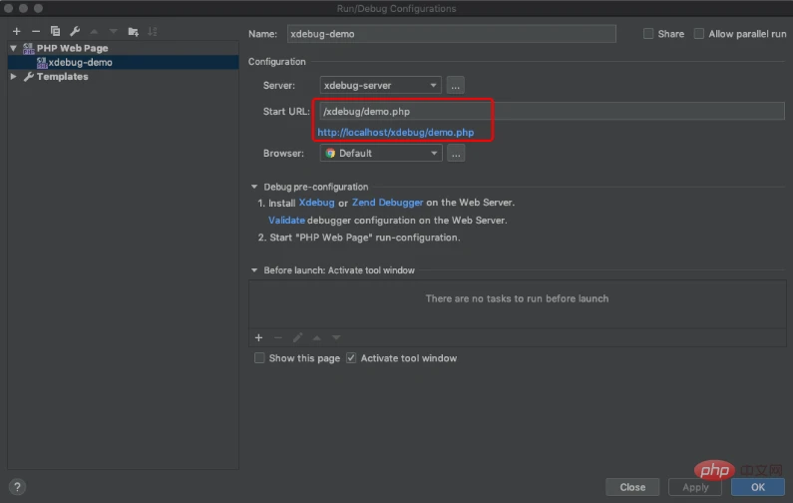The width and height of the screenshot is (793, 503).
Task: Open help with question mark button
Action: coord(17,487)
